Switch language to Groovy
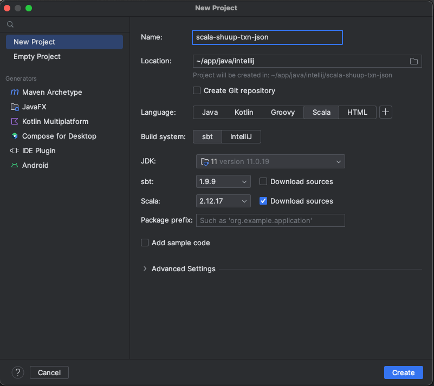 tap(283, 112)
